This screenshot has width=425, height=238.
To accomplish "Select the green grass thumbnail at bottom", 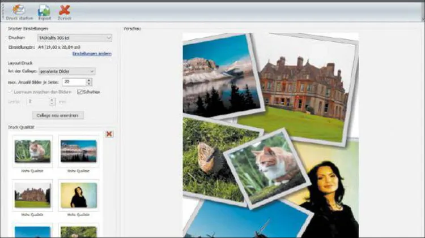I will [x=79, y=232].
